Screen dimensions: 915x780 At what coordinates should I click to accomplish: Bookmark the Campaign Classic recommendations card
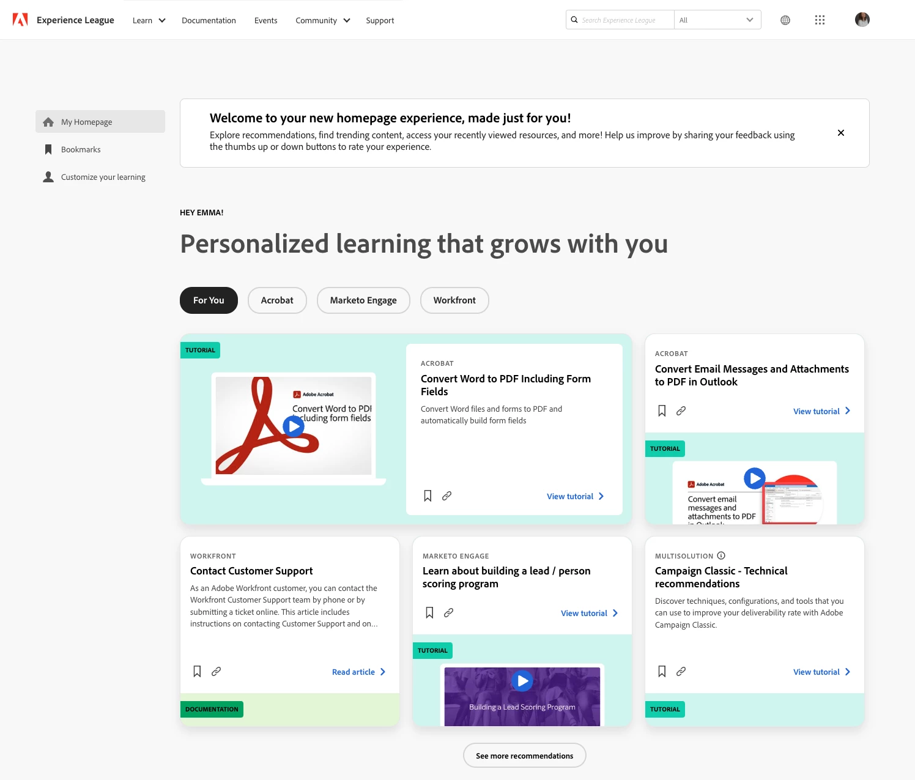662,672
